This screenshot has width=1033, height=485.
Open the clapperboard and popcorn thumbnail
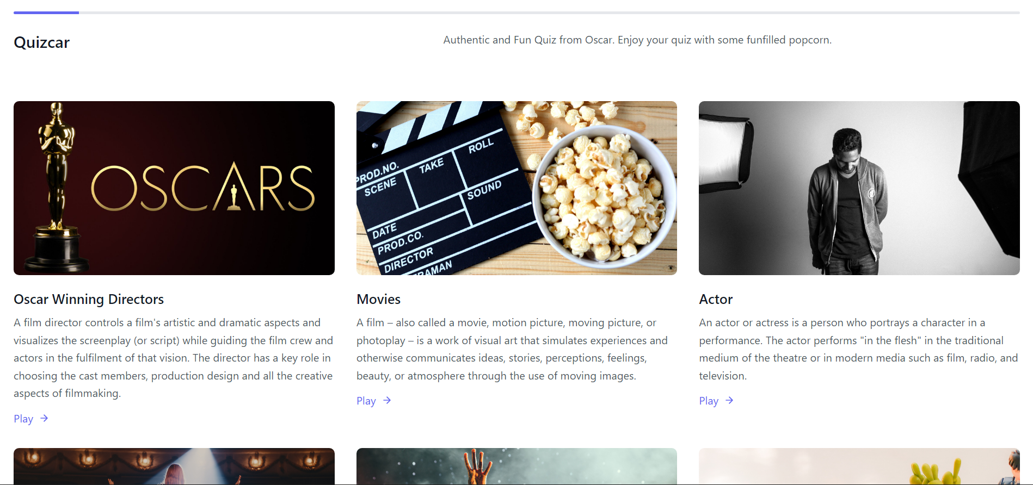516,188
